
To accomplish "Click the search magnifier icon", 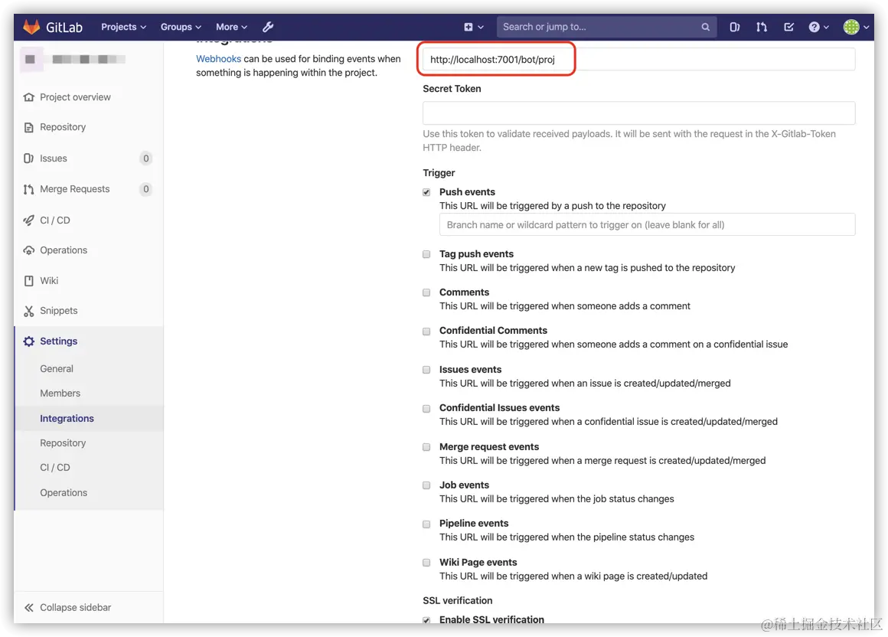I will (705, 27).
